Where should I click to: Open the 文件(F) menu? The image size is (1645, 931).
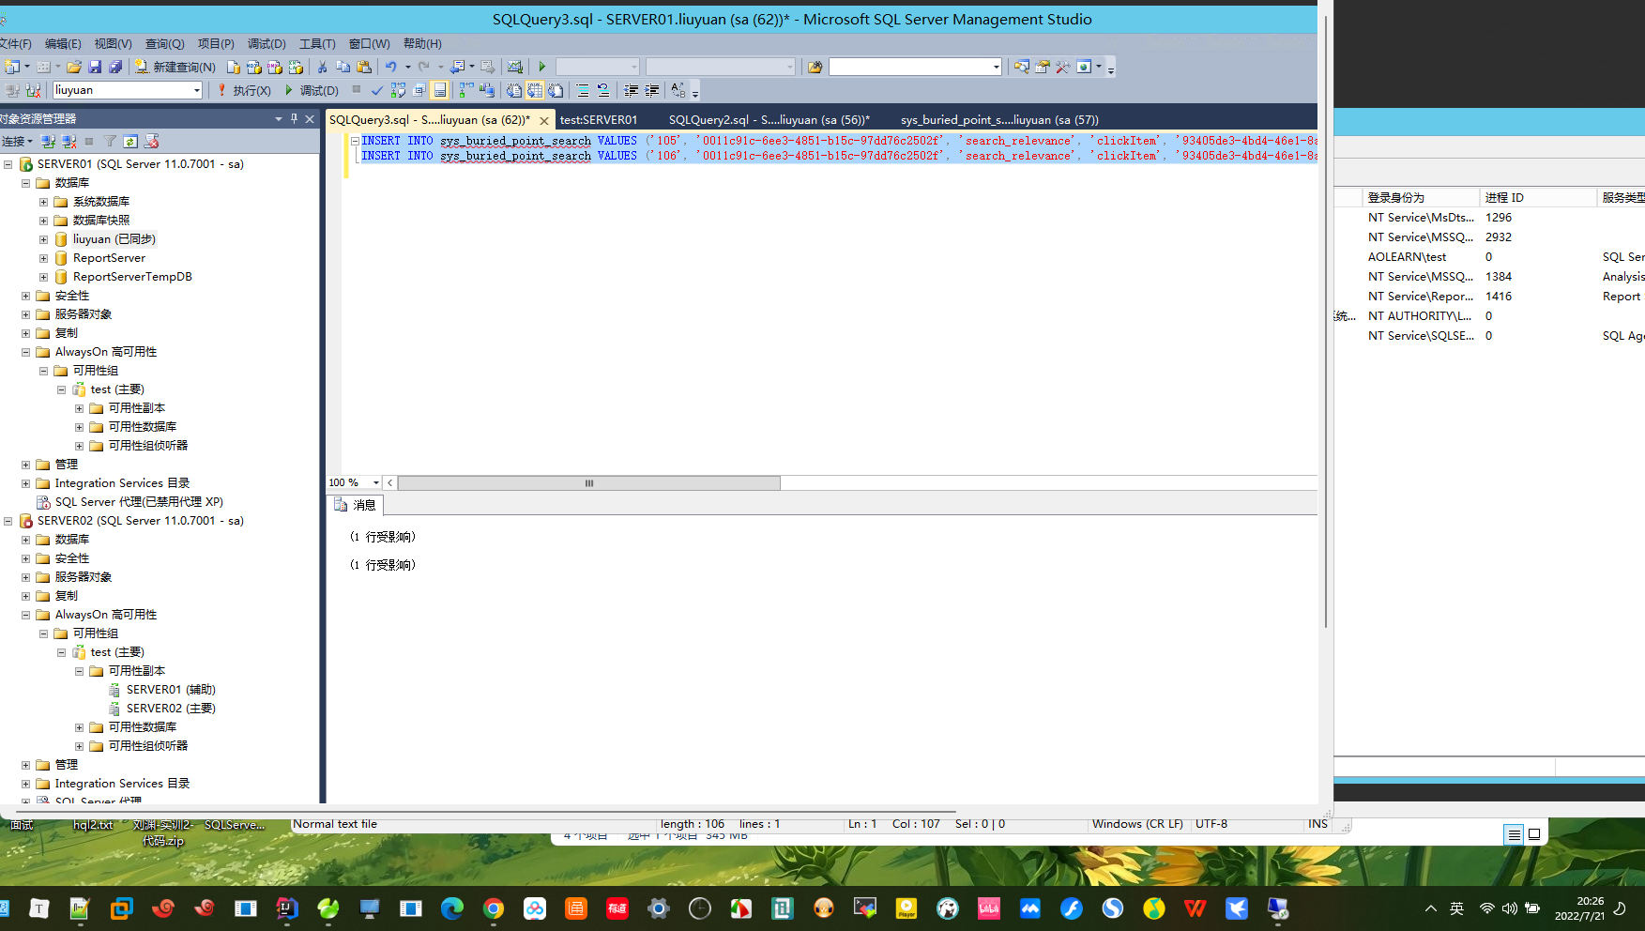(15, 43)
